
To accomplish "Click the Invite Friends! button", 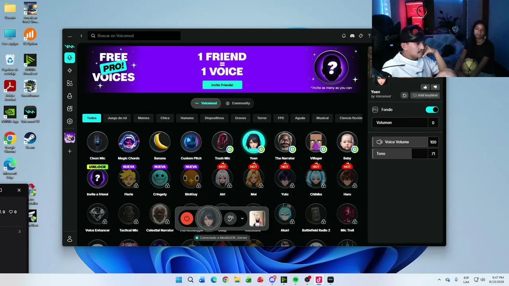I will click(x=222, y=85).
